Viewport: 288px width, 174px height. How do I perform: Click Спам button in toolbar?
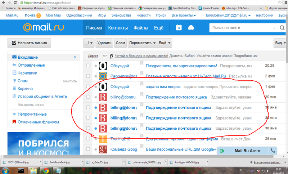pos(121,43)
